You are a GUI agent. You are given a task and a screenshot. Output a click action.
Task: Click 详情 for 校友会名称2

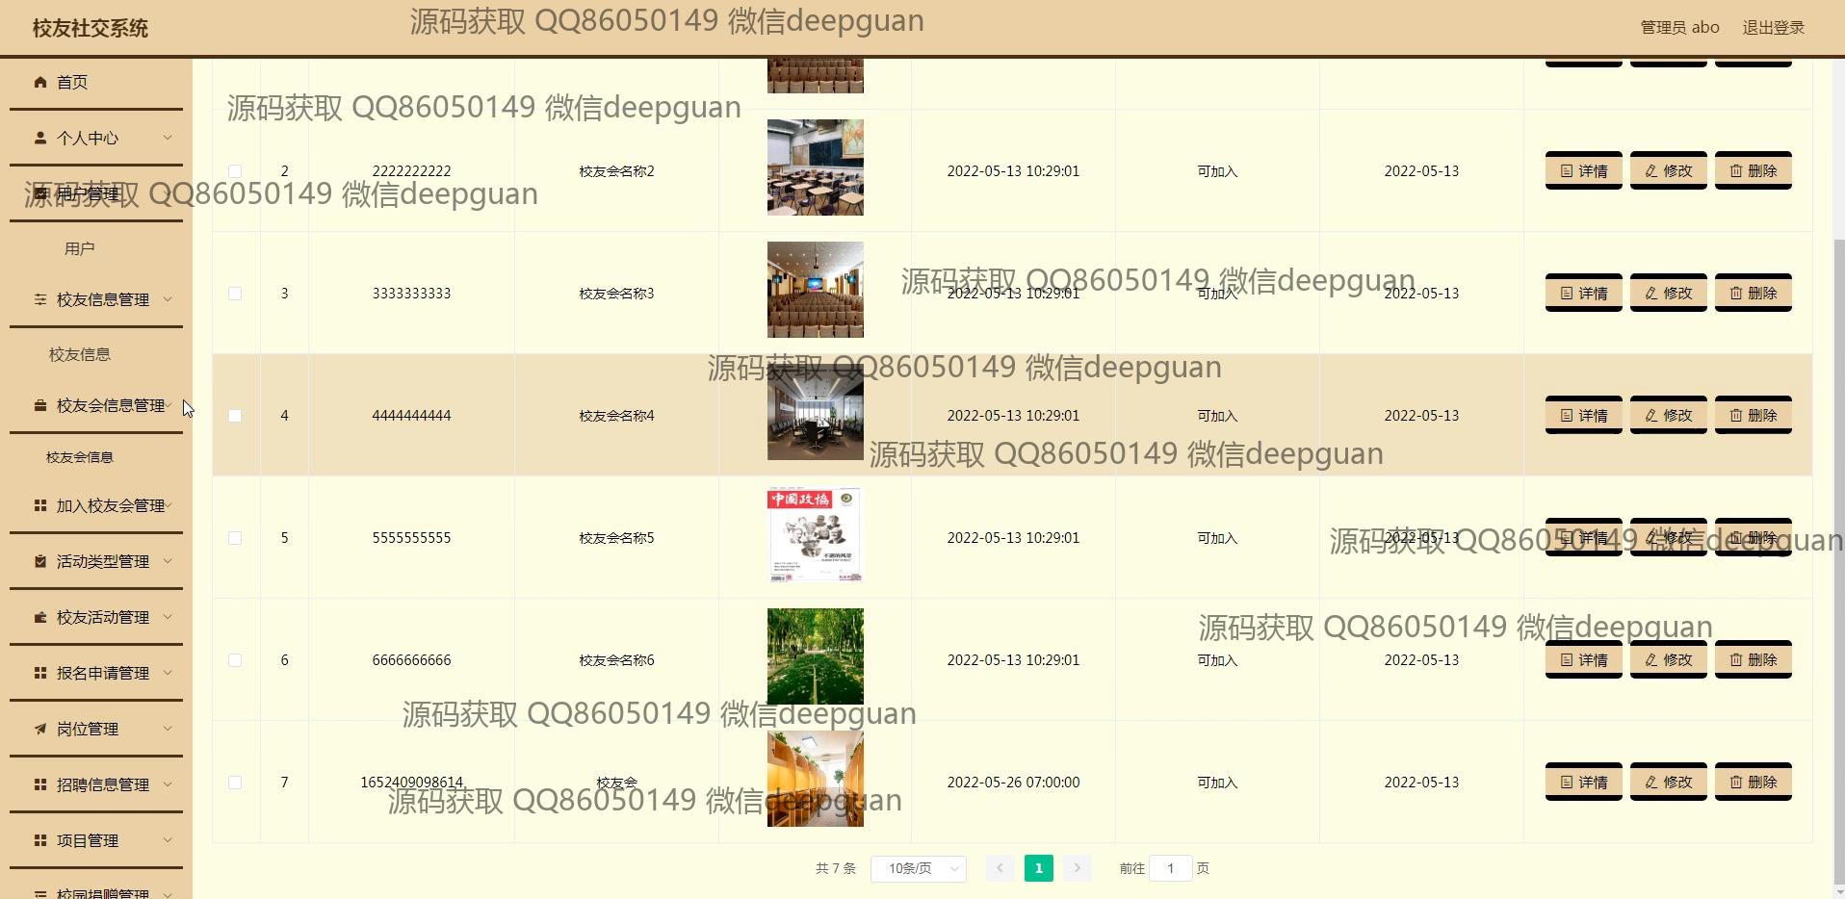1584,171
